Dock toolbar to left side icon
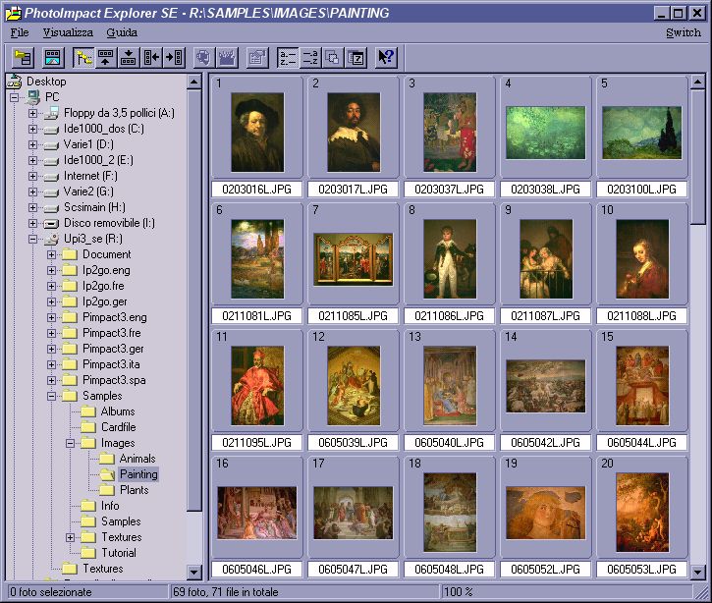 151,57
